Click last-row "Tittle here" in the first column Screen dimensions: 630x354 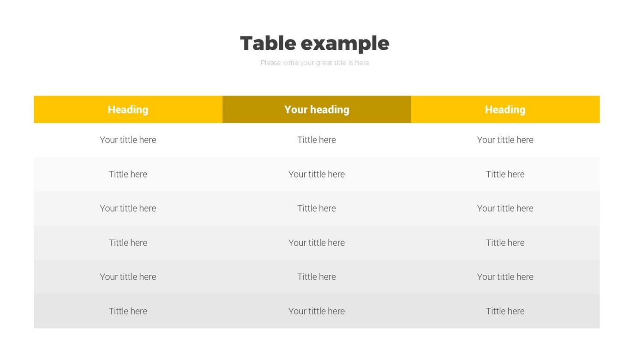pyautogui.click(x=128, y=311)
